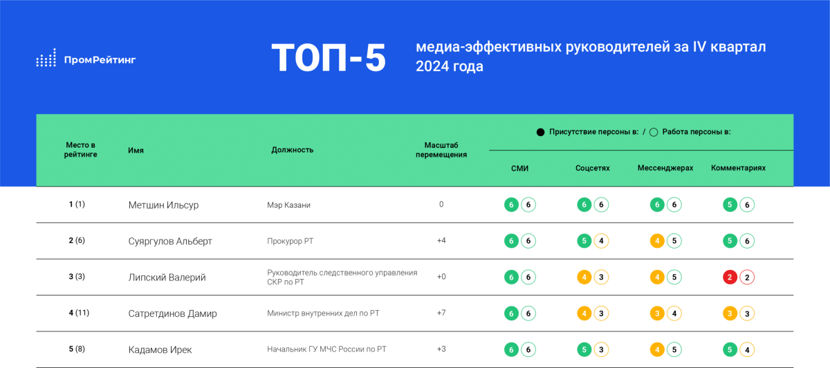
Task: Click score 3 badge in Министр внутренних дел Комментариях cell
Action: [x=729, y=313]
